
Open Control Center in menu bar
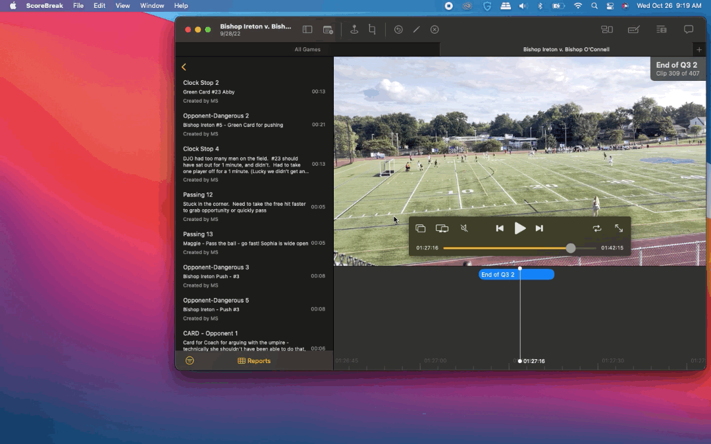(610, 5)
